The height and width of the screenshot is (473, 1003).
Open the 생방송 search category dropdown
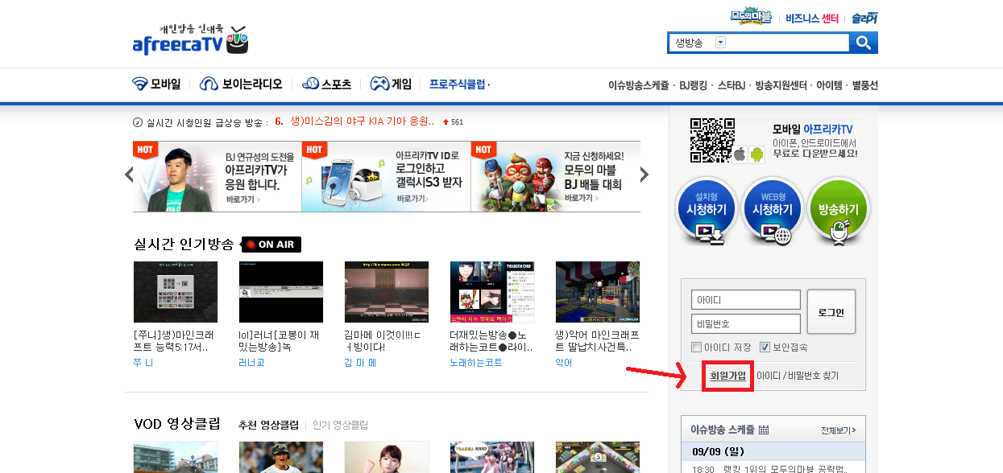coord(720,43)
